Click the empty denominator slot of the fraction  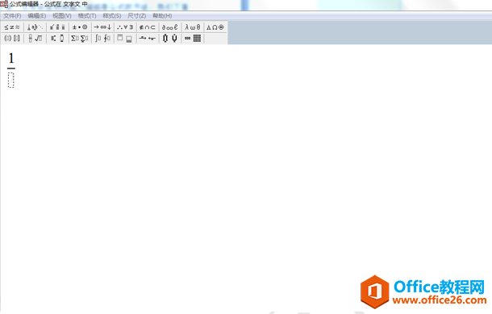coord(11,80)
